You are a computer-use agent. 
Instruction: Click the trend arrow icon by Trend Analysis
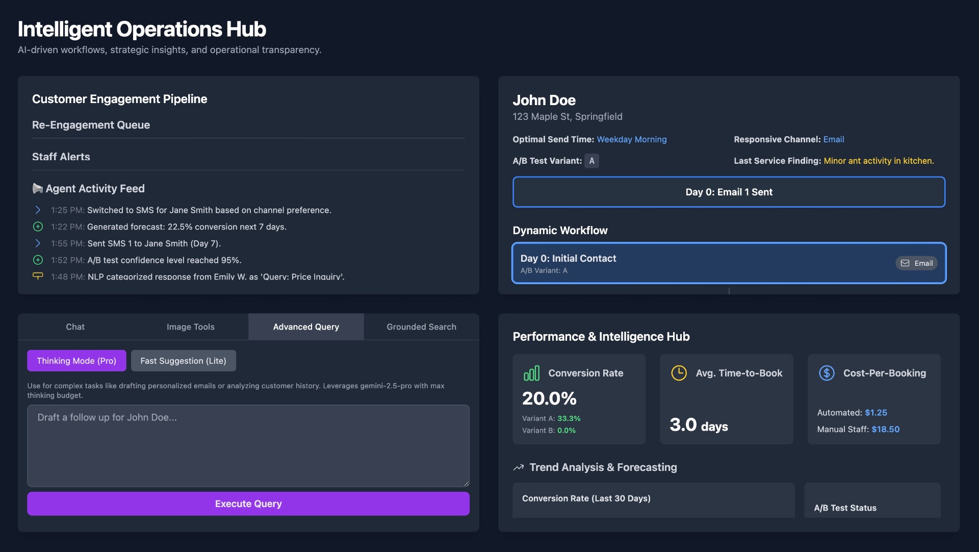tap(519, 467)
